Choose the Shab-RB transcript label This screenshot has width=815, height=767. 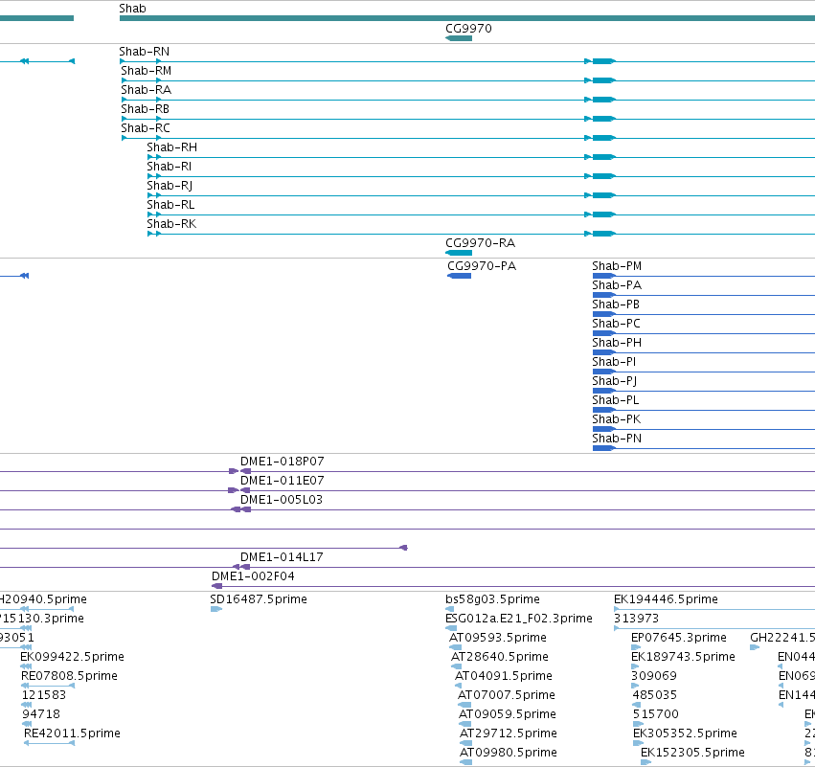coord(145,109)
